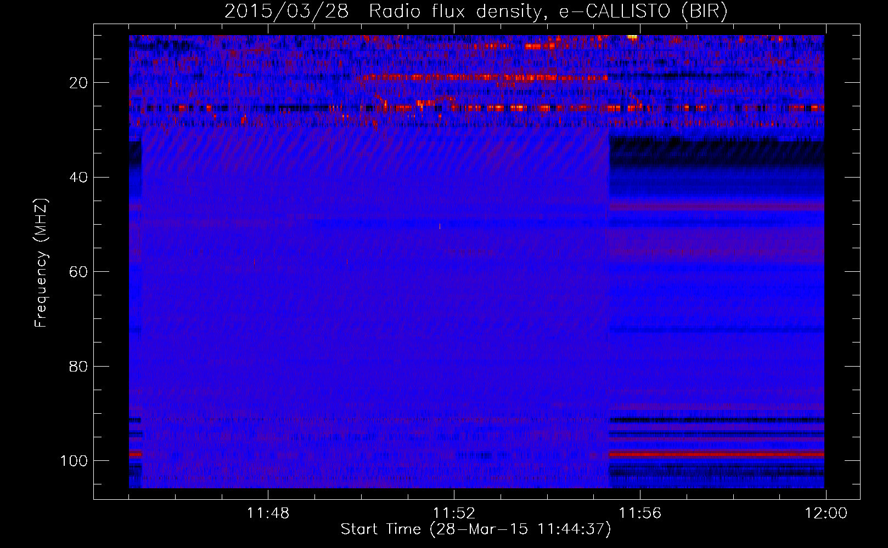The image size is (888, 548).
Task: Select the '80' frequency tick label
Action: click(79, 366)
